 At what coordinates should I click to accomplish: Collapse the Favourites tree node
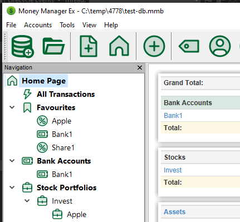(12, 107)
